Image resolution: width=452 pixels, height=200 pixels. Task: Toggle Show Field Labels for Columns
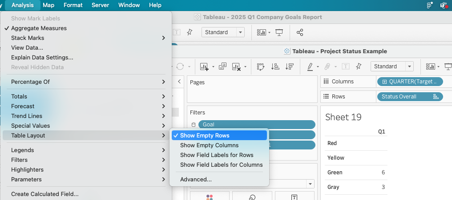[219, 165]
